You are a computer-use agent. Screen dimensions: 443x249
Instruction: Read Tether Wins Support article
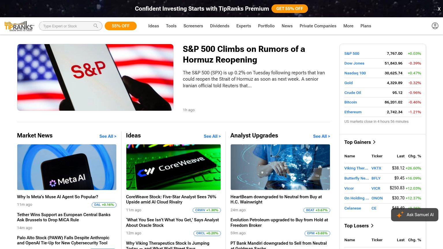(64, 217)
